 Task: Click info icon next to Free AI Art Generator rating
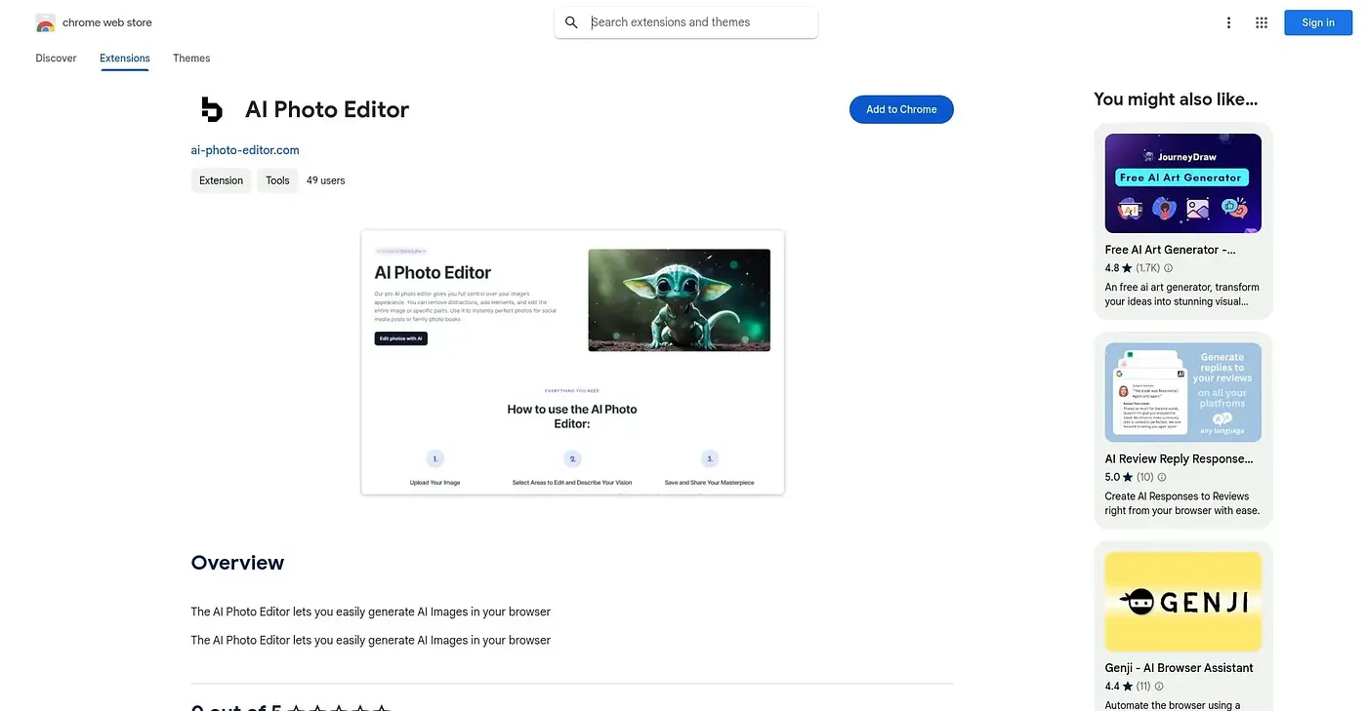1168,268
